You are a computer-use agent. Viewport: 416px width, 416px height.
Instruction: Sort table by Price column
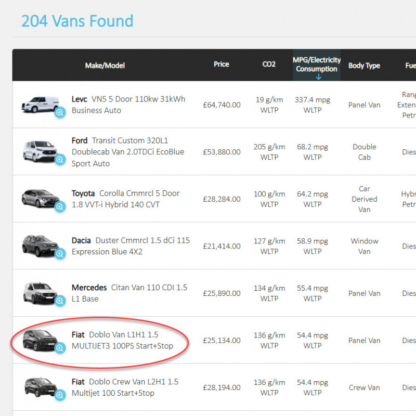pos(222,64)
